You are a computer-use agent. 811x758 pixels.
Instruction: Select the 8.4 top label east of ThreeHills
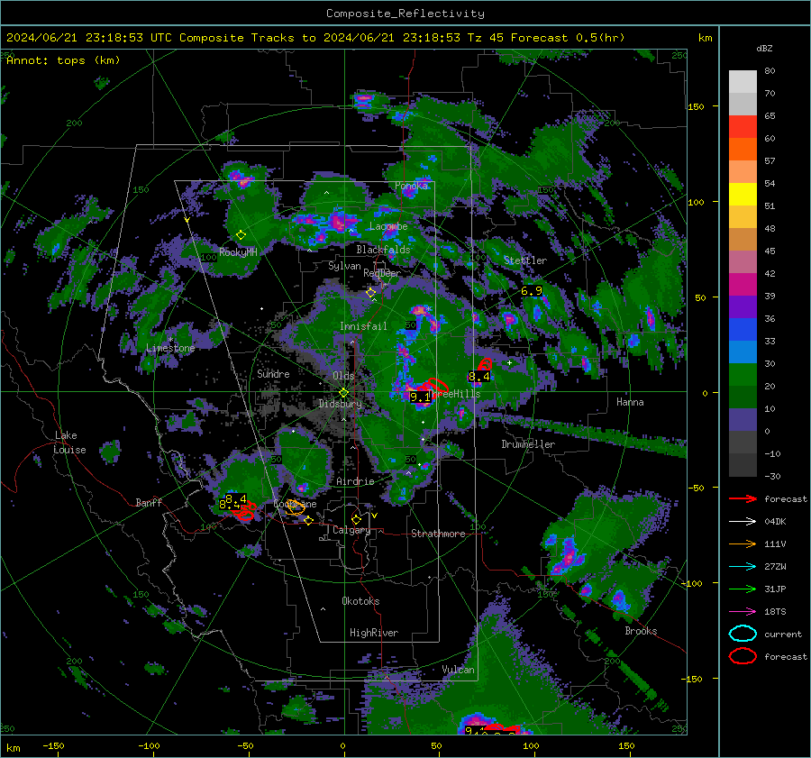coord(479,377)
